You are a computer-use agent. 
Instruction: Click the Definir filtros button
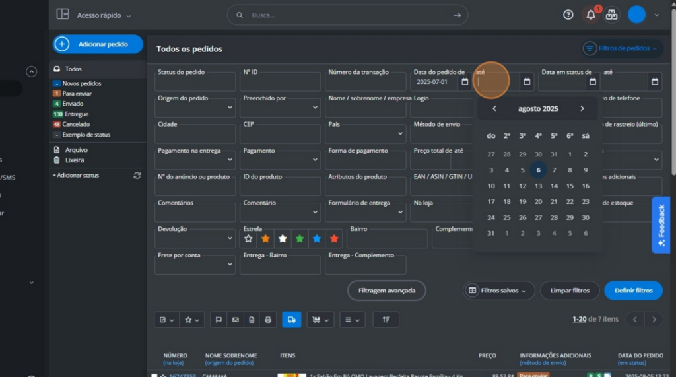633,291
